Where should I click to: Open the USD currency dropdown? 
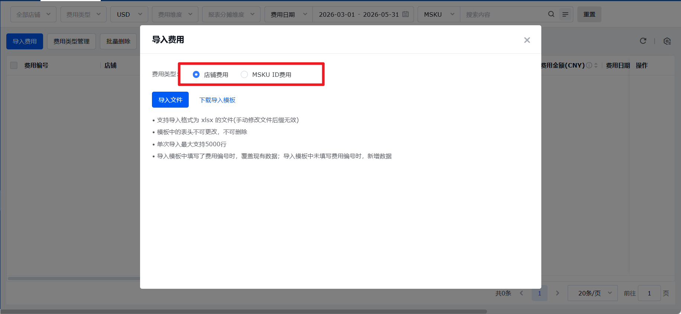129,14
